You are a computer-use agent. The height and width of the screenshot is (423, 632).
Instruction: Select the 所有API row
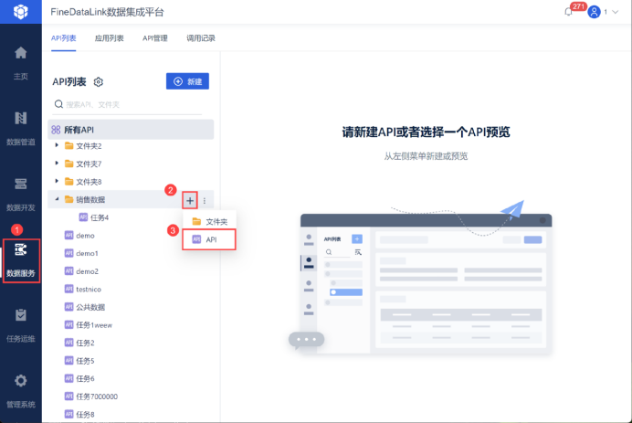pos(131,130)
